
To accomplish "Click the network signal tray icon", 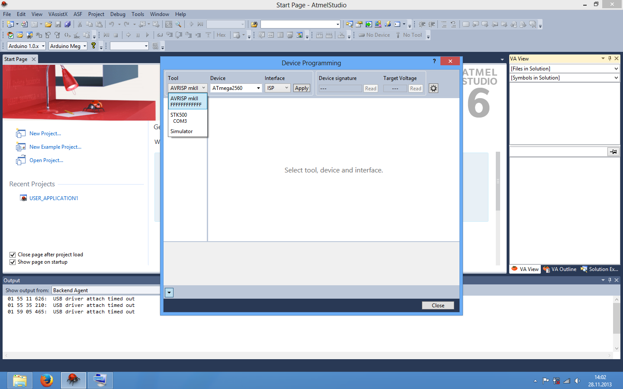I will point(567,381).
